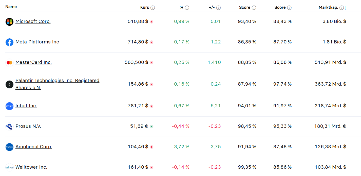This screenshot has width=361, height=176.
Task: Click Amphenol price 104,46 $
Action: 138,147
